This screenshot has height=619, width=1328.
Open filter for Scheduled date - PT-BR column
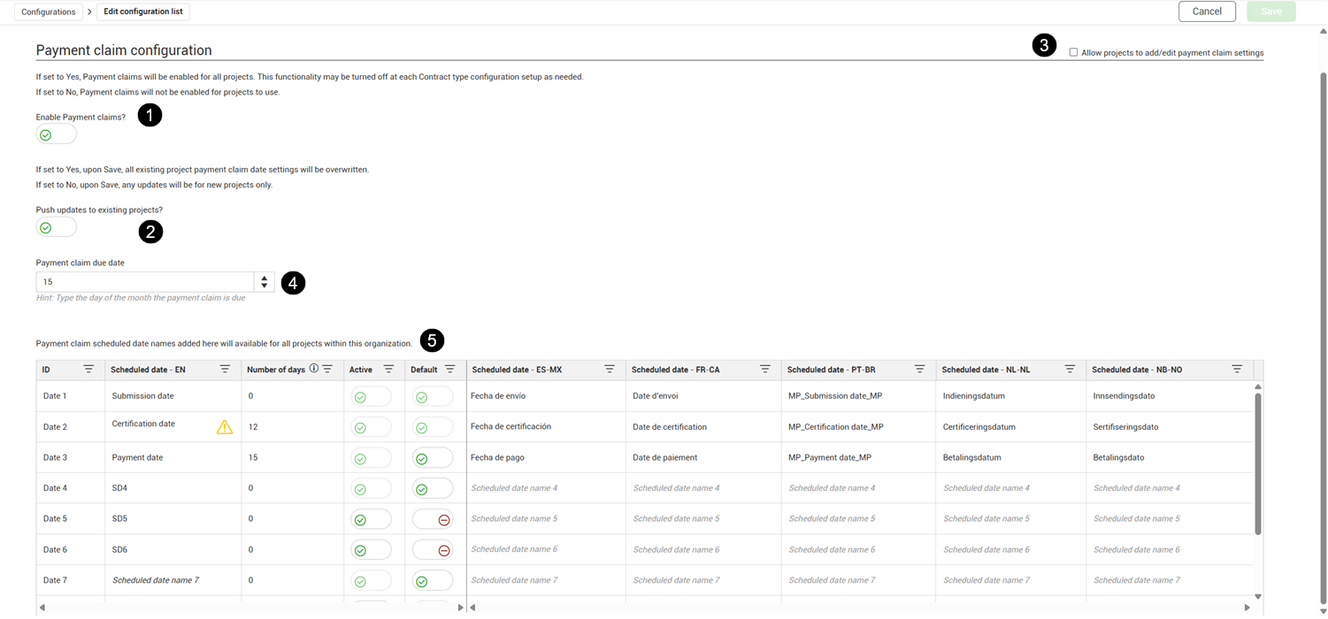point(920,369)
